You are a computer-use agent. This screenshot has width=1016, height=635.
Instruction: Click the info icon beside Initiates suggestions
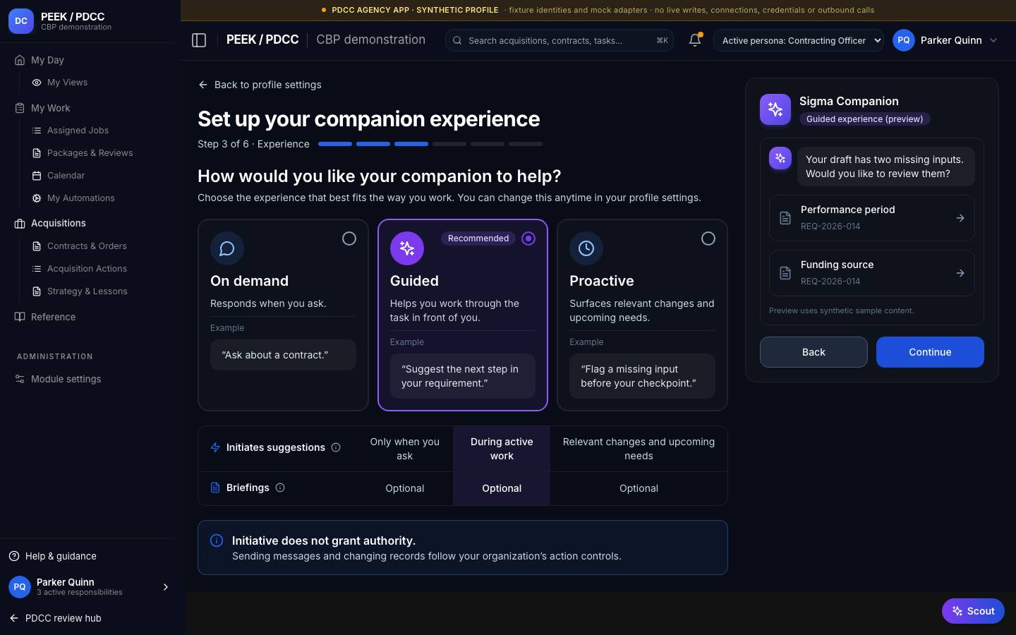point(336,447)
